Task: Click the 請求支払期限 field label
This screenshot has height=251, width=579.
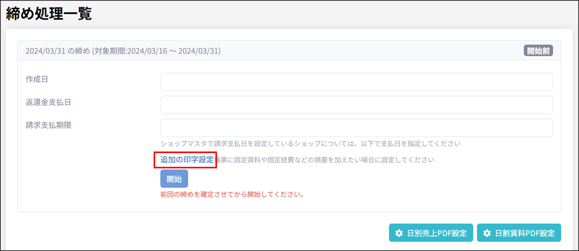Action: tap(48, 125)
